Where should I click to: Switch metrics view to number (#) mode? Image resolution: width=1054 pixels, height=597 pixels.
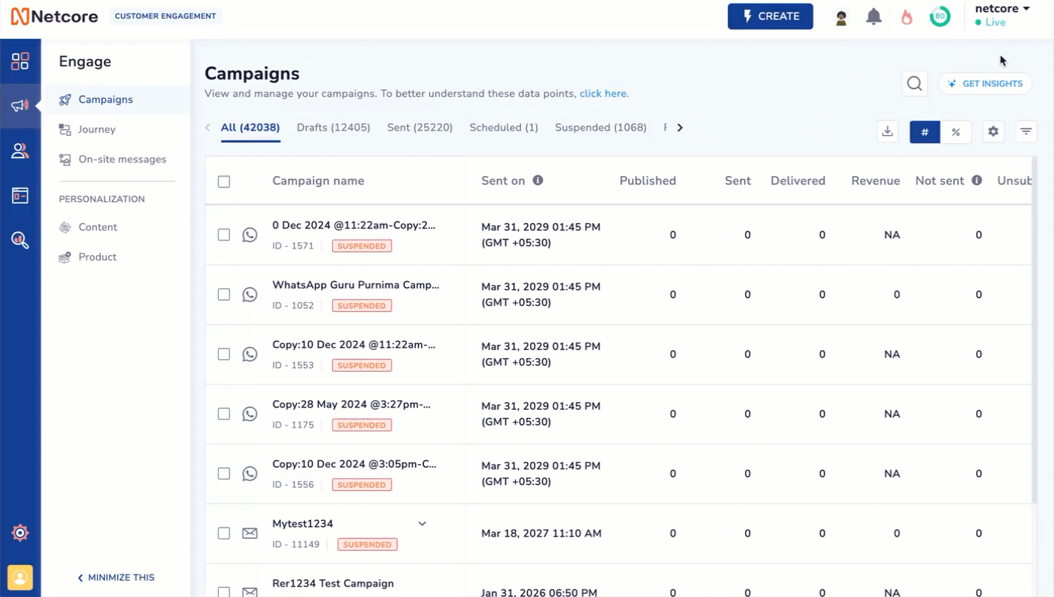click(x=925, y=132)
